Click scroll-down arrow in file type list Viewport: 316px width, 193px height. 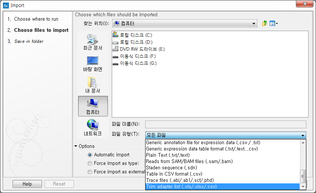pos(303,187)
